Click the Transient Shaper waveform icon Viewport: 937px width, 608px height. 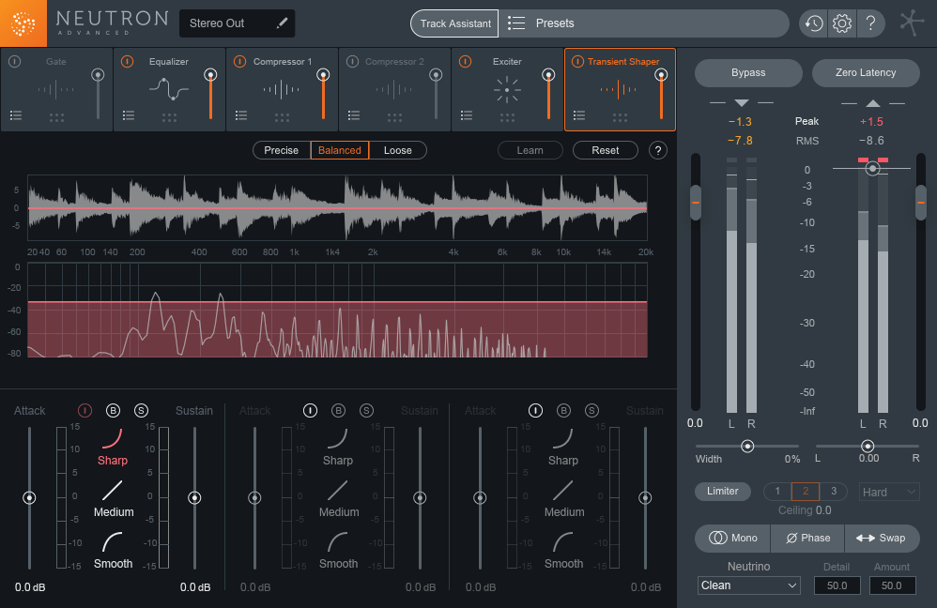pos(619,90)
